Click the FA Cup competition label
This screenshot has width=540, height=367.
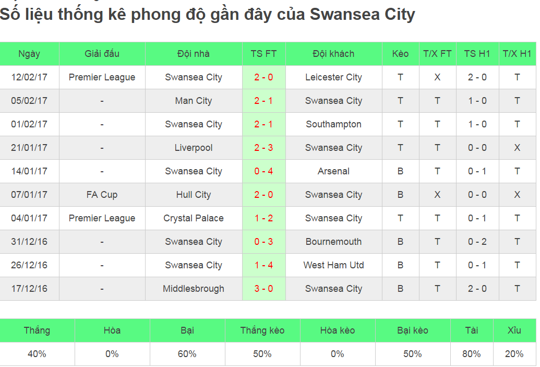coord(102,195)
